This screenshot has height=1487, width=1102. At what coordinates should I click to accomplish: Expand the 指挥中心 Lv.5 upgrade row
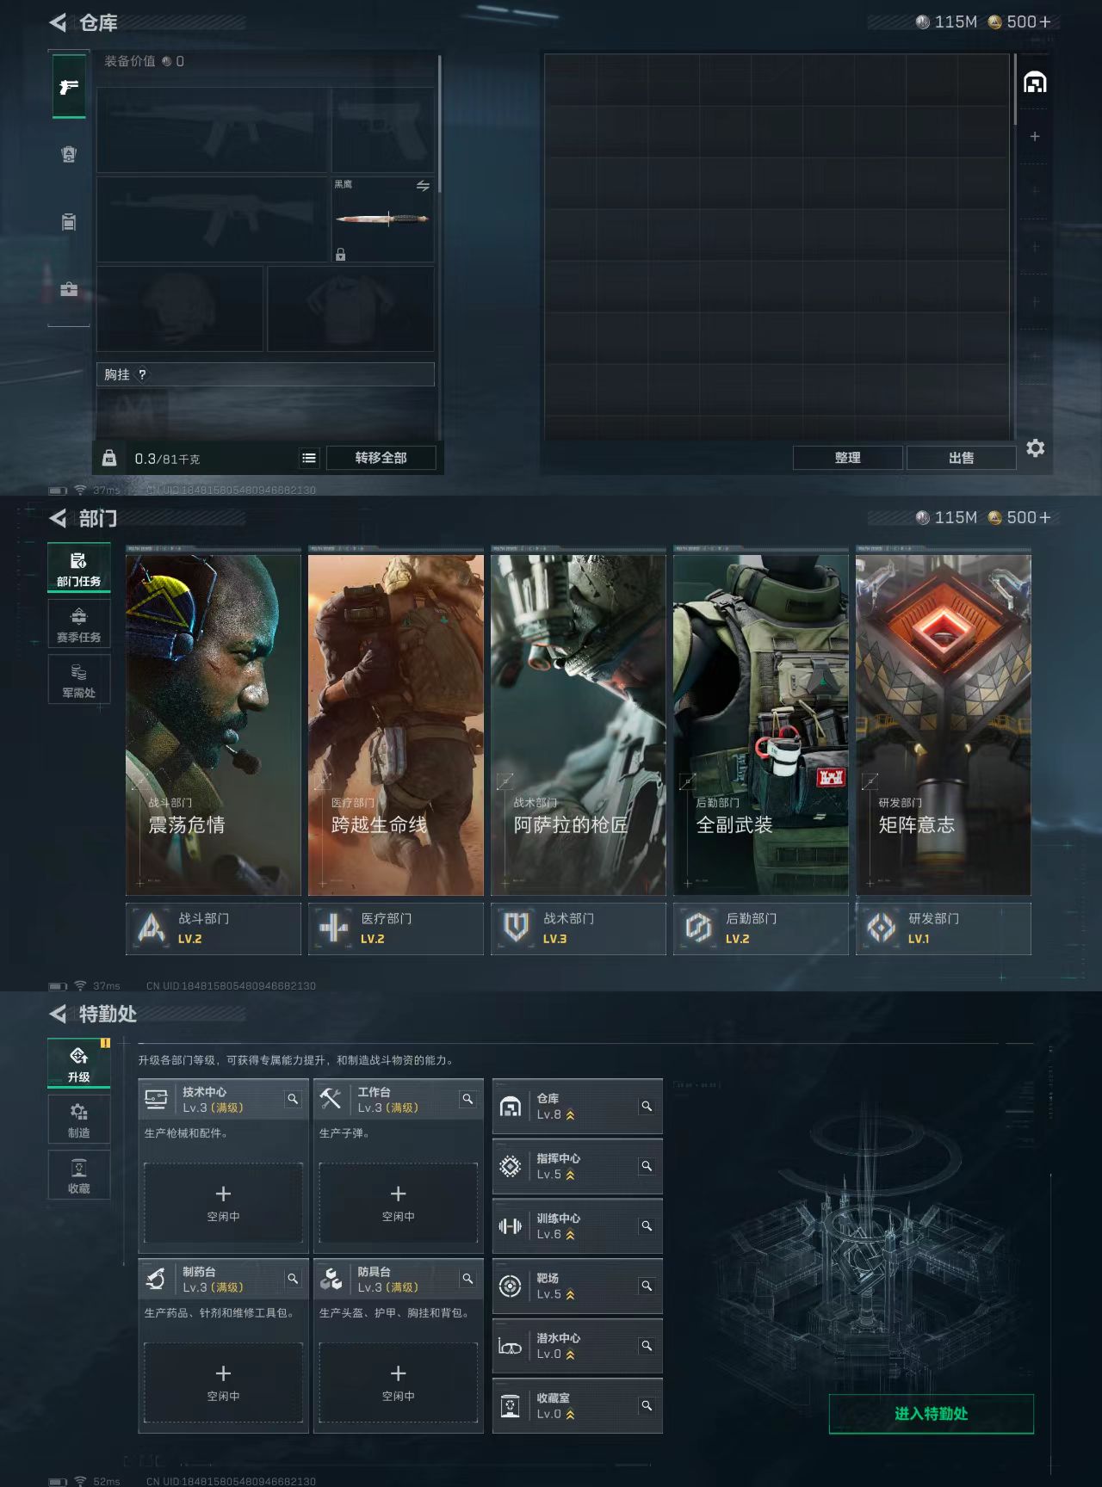click(x=577, y=1167)
